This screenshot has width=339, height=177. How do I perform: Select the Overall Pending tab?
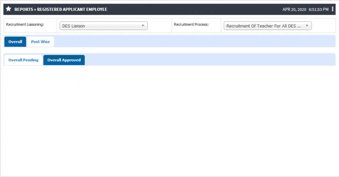23,60
